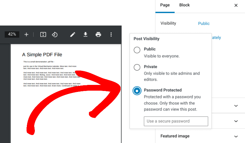
Task: Select the pencil annotate icon
Action: [x=73, y=34]
